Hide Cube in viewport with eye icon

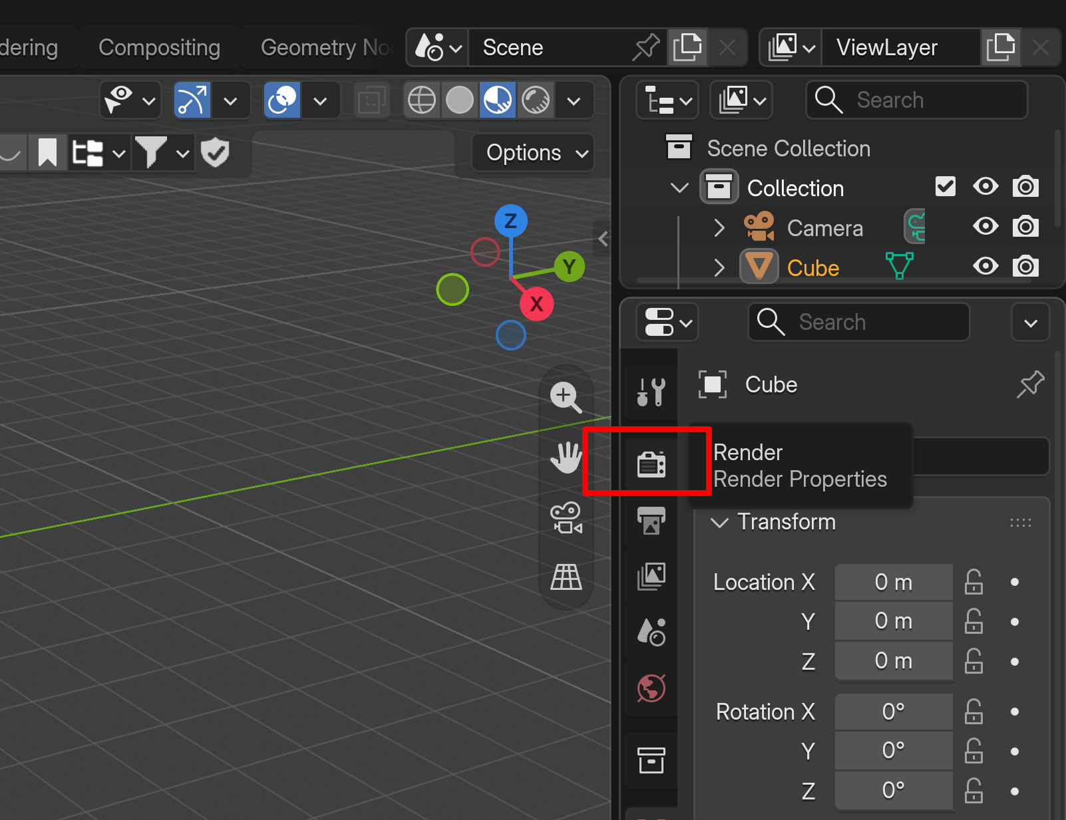(x=985, y=267)
